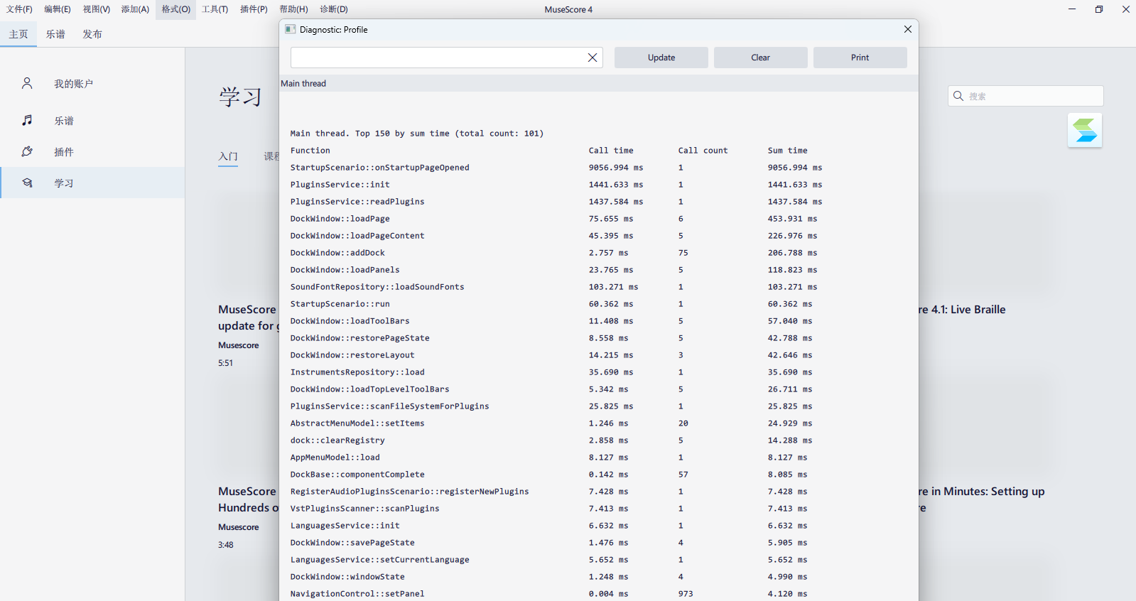Click the graduation cap learn icon
This screenshot has height=601, width=1136.
click(x=27, y=183)
